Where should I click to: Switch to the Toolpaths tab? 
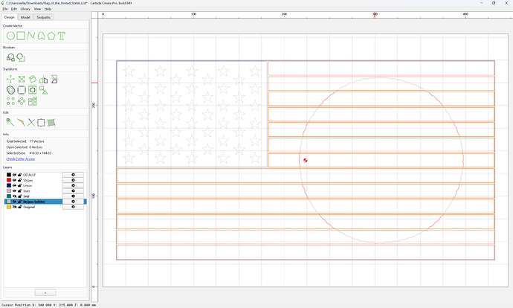coord(43,17)
